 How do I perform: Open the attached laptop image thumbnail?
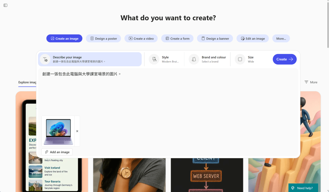[58, 131]
